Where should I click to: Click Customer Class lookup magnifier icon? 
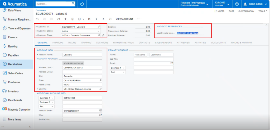click(x=99, y=35)
